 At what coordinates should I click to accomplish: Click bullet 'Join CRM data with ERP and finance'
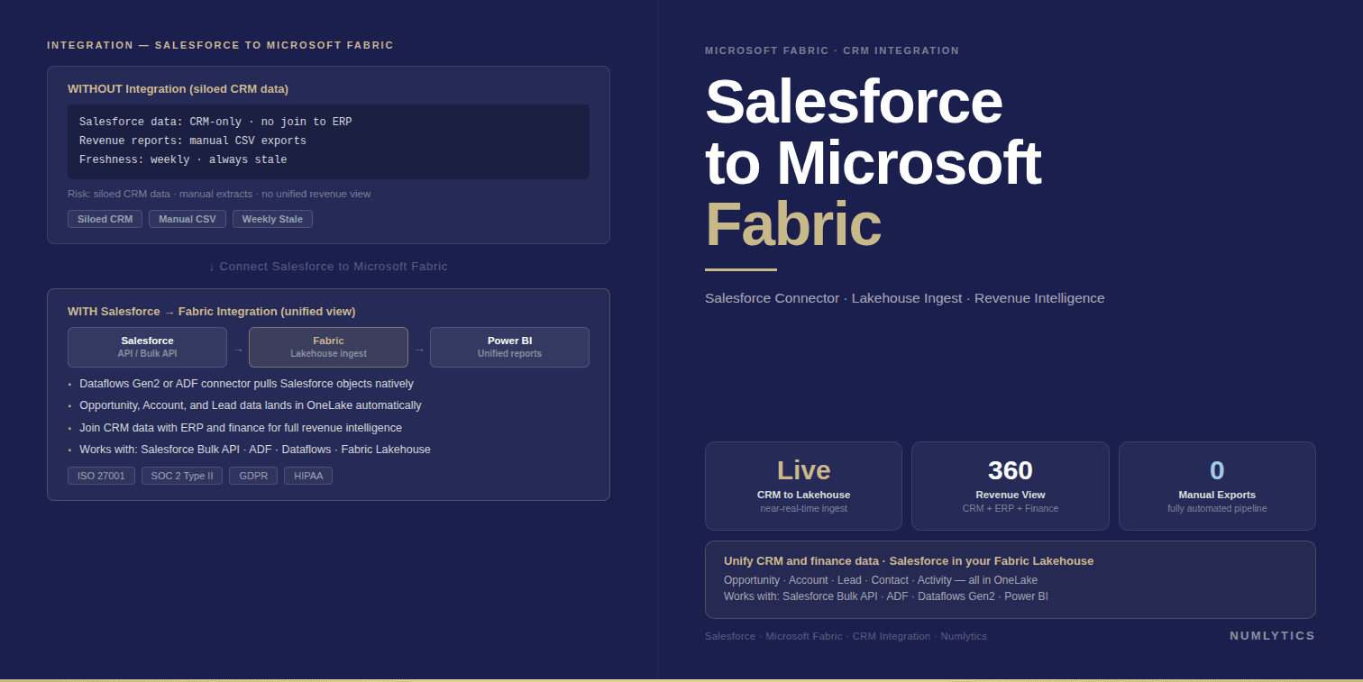241,428
